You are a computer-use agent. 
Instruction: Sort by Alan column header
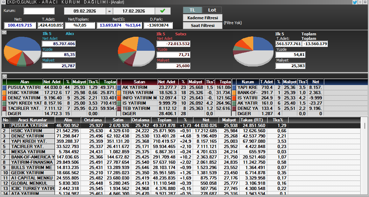pos(24,82)
